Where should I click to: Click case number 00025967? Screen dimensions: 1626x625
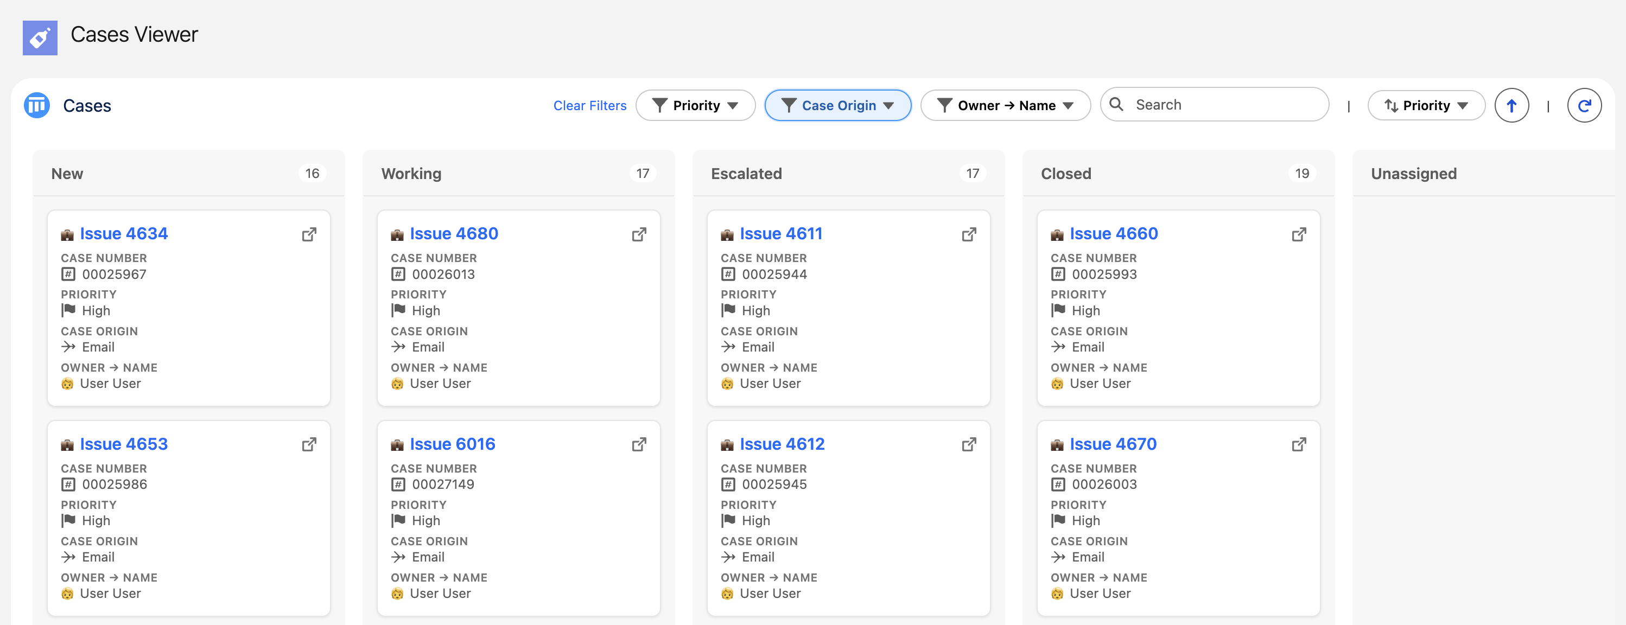[115, 275]
